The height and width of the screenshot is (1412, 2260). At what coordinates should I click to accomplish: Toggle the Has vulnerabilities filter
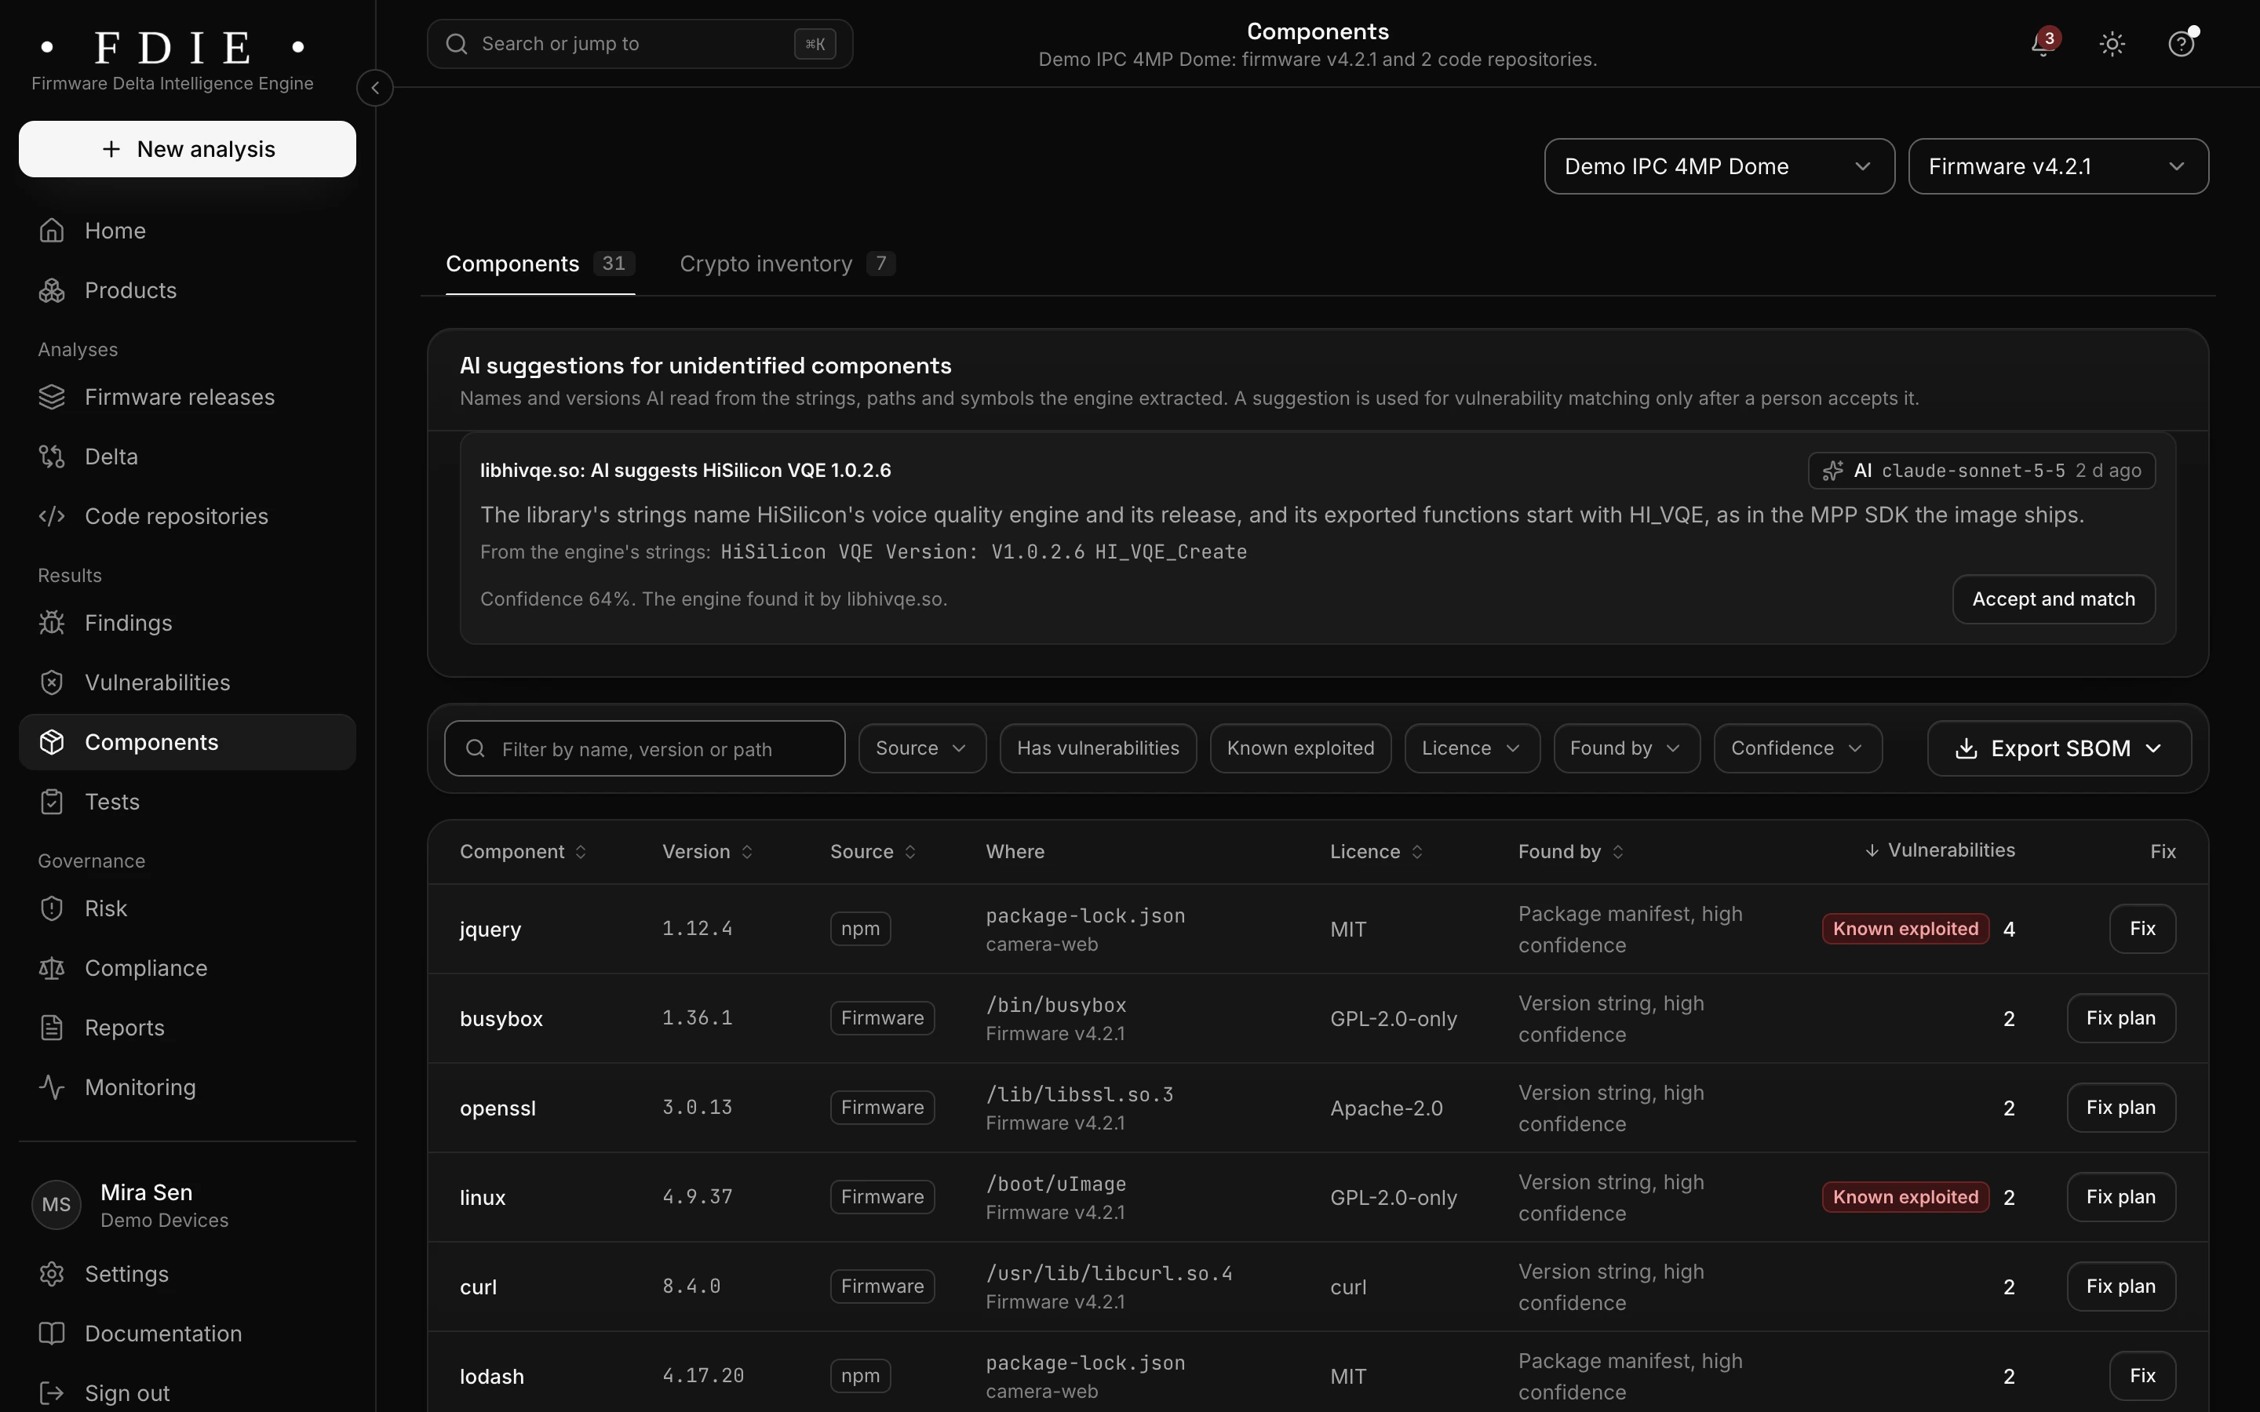(x=1099, y=748)
